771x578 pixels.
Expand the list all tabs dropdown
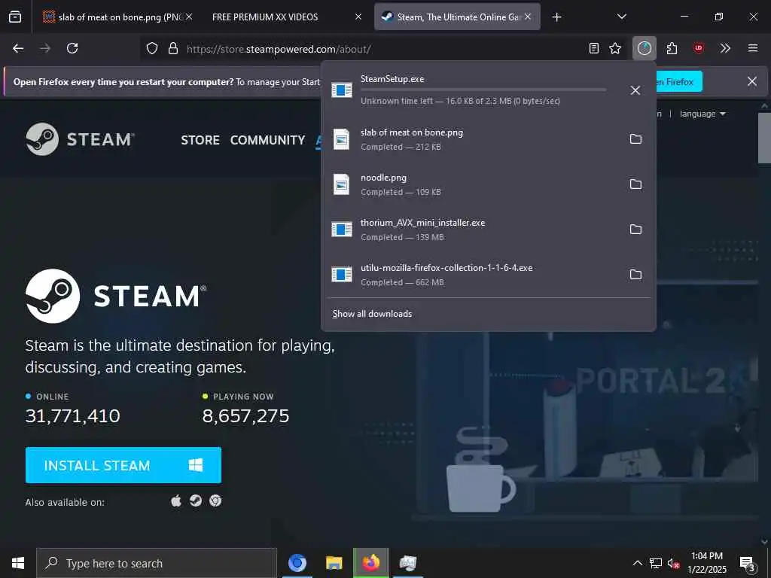tap(621, 17)
